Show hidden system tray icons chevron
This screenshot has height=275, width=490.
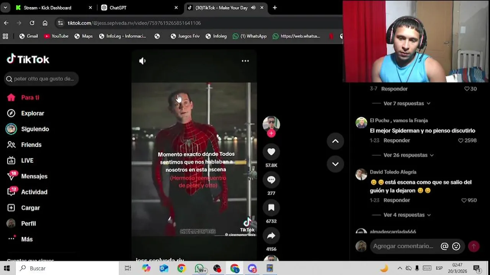[399, 268]
